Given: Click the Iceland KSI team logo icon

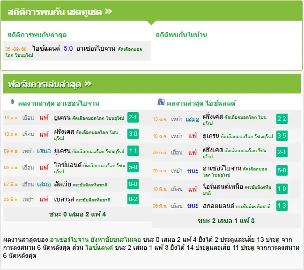Looking at the screenshot, I should click(x=161, y=102).
